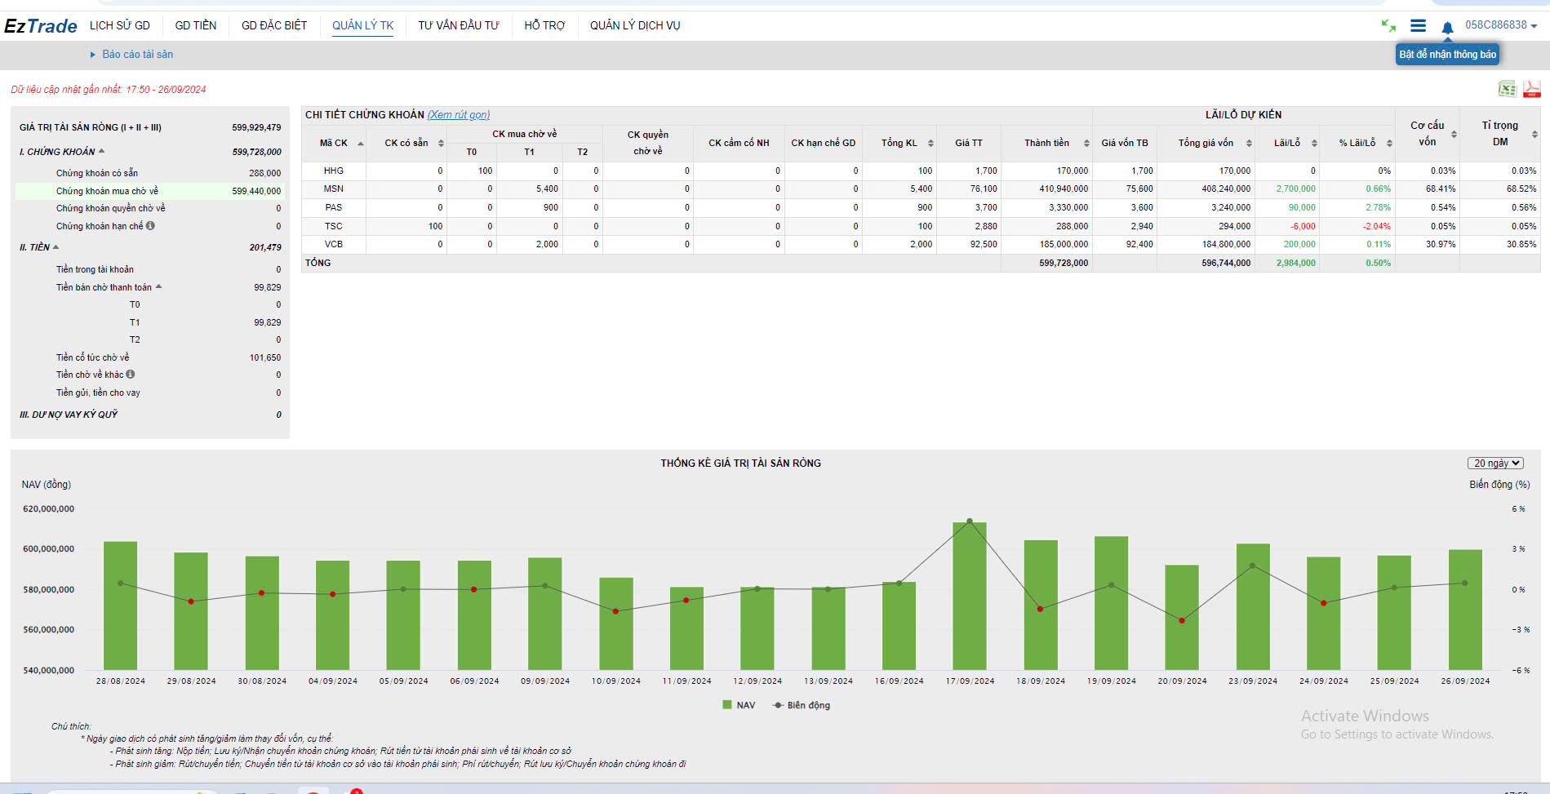Screen dimensions: 1550x794
Task: Click VCB market price 92,500
Action: click(984, 244)
